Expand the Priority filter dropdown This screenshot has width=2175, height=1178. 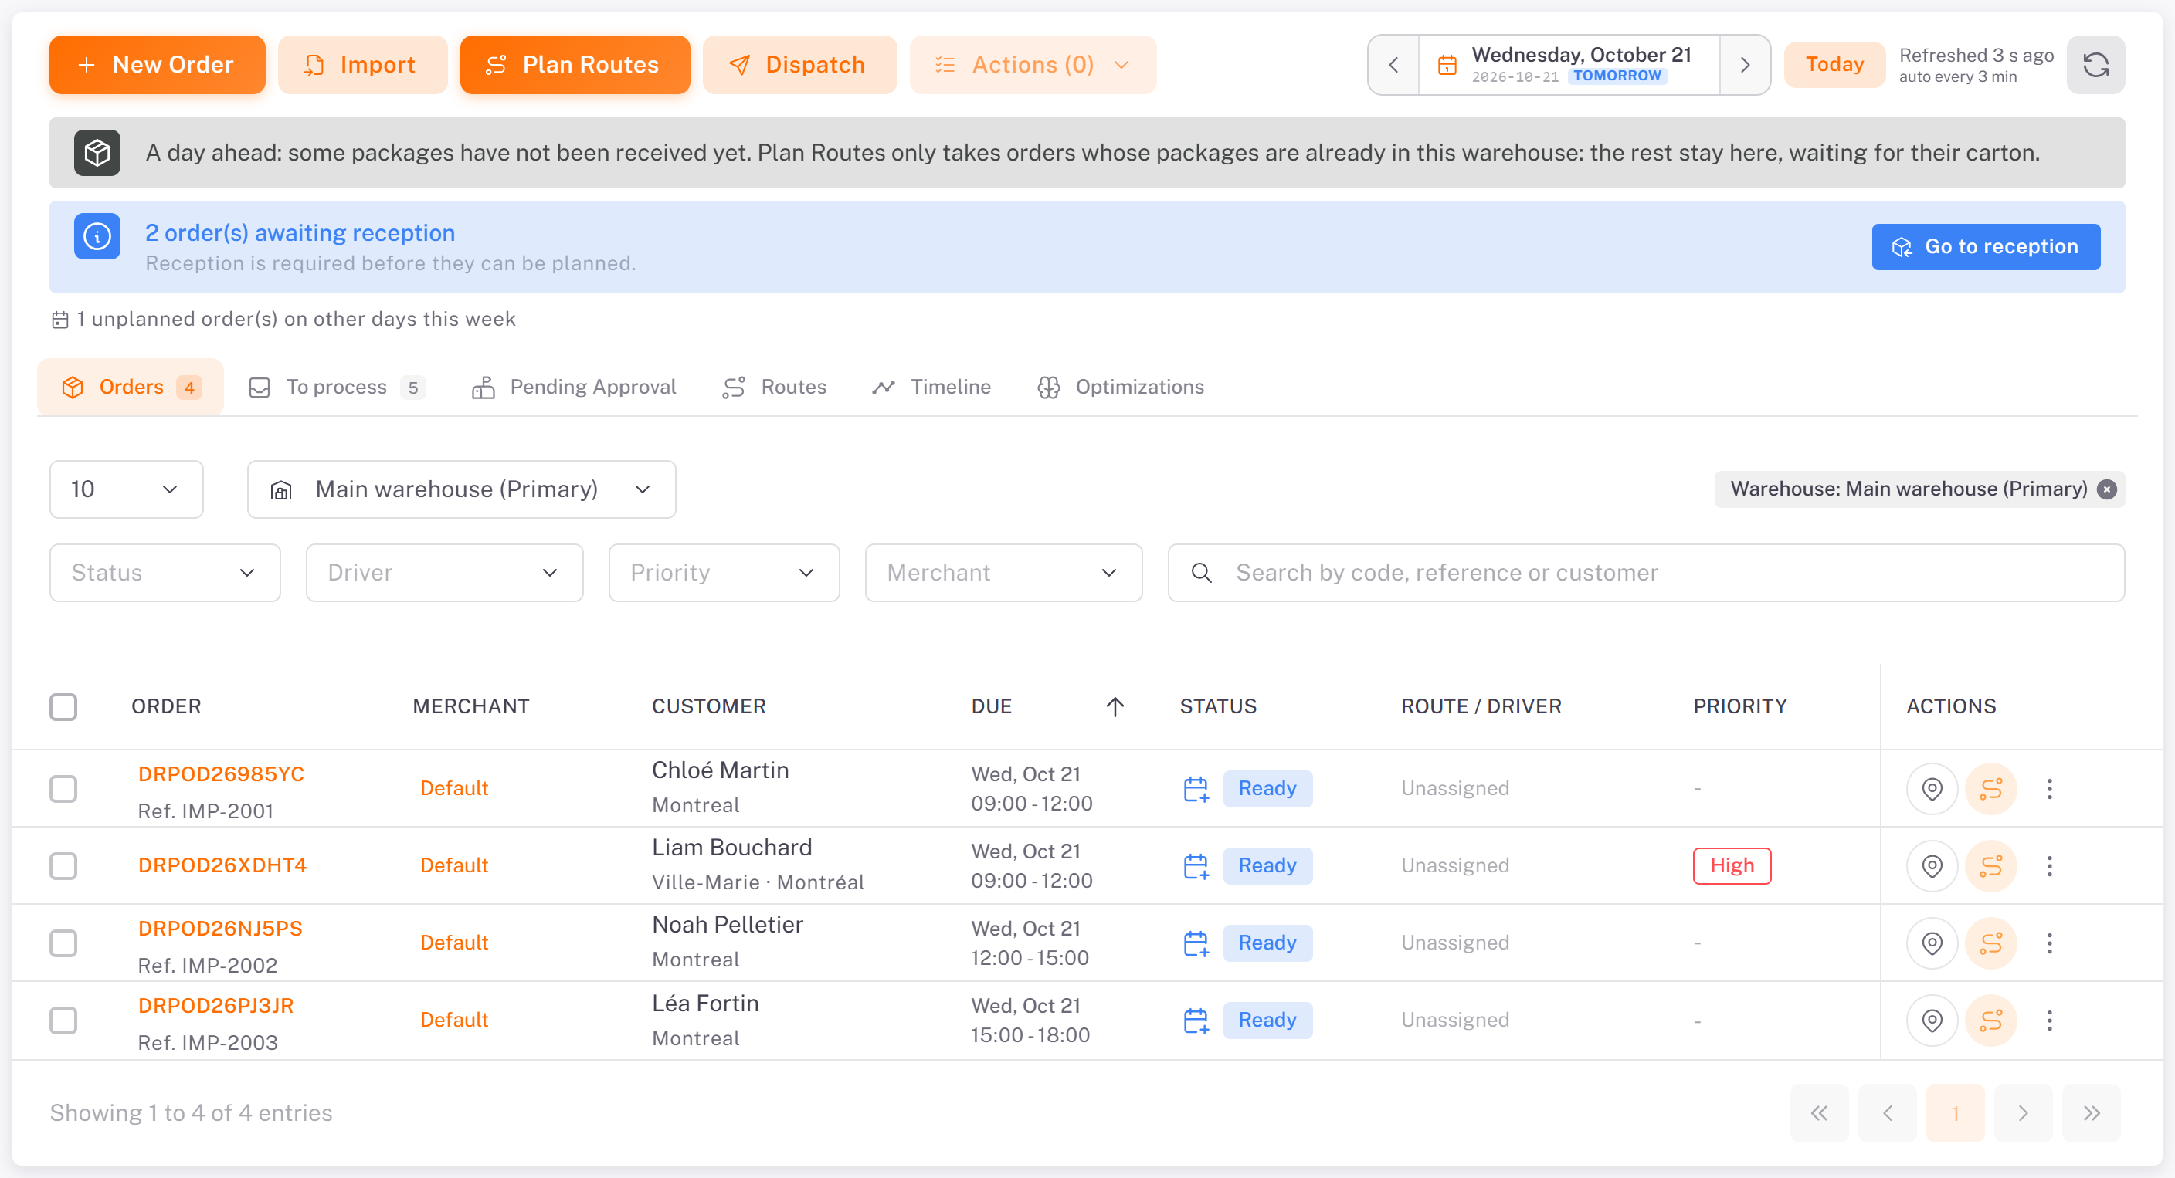click(724, 573)
